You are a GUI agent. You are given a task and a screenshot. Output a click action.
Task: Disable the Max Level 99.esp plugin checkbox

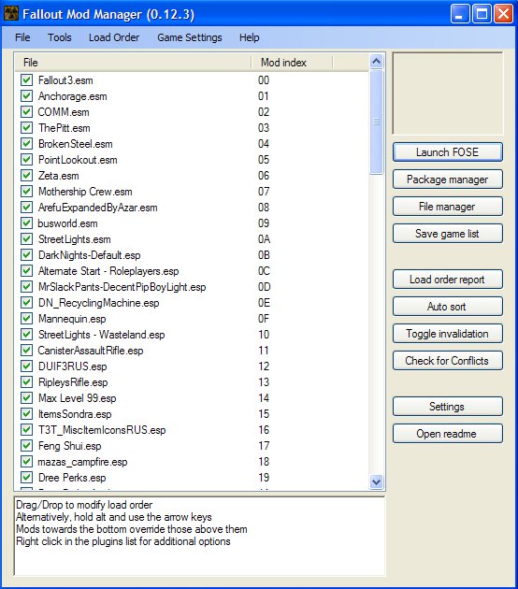point(26,398)
